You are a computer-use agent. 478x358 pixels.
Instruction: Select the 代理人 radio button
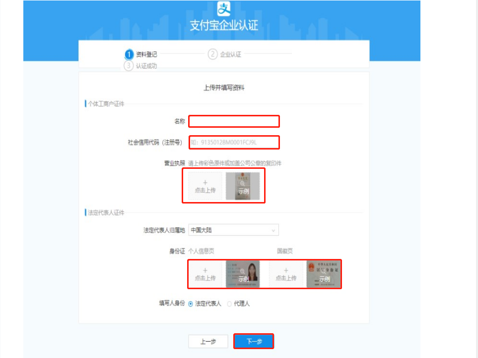point(229,304)
